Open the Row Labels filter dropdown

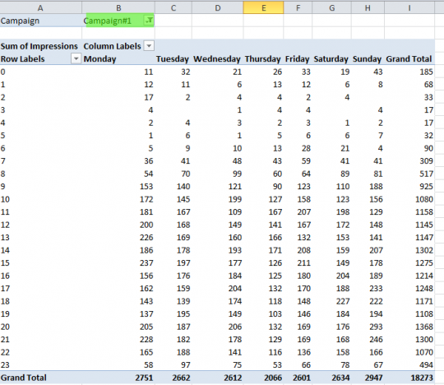pos(76,58)
